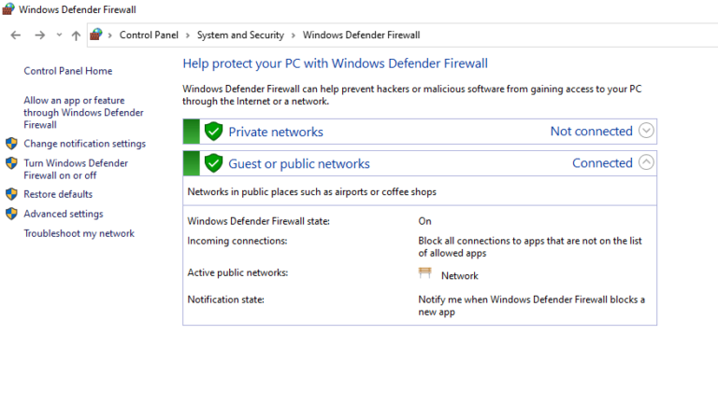Open Troubleshoot my network link

(79, 233)
